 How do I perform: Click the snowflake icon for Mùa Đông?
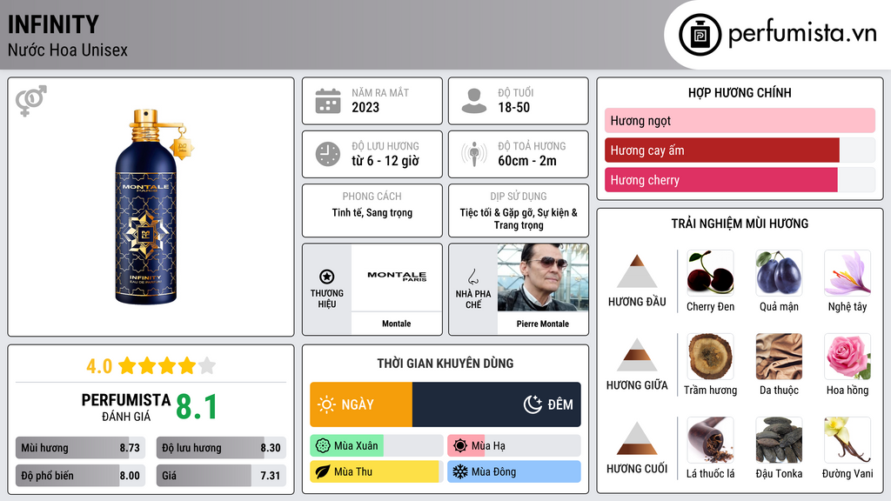pos(460,472)
